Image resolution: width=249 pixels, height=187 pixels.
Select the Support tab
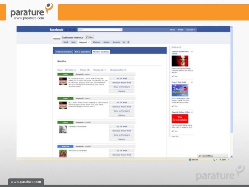(83, 42)
